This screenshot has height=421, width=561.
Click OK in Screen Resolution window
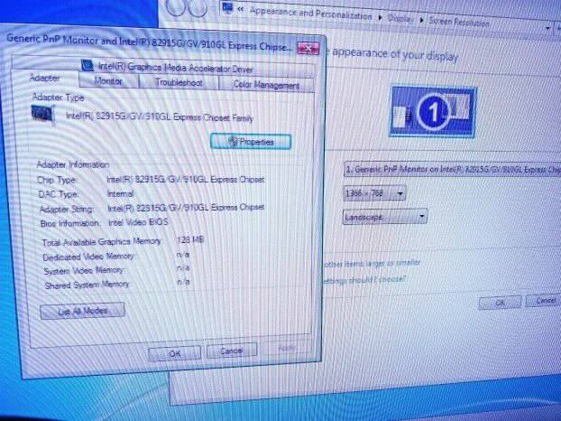pyautogui.click(x=500, y=303)
